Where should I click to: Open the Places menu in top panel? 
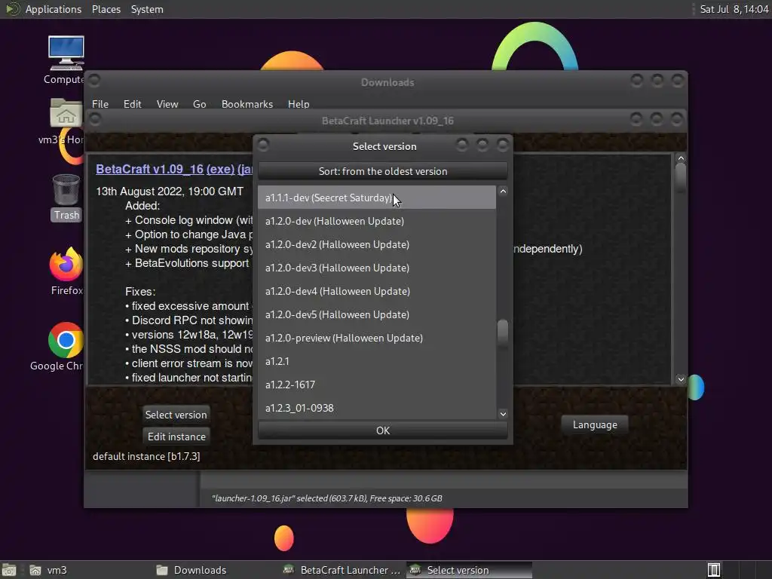click(x=106, y=9)
